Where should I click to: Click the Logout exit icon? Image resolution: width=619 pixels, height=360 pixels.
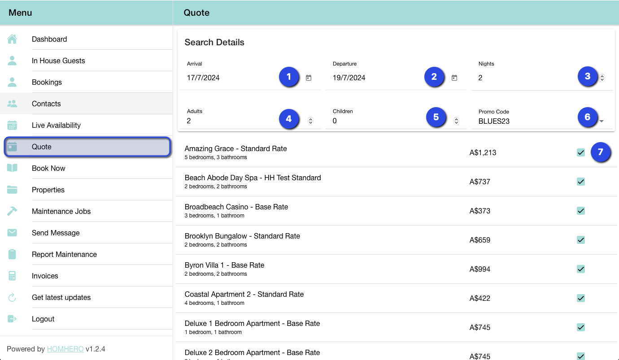(12, 319)
